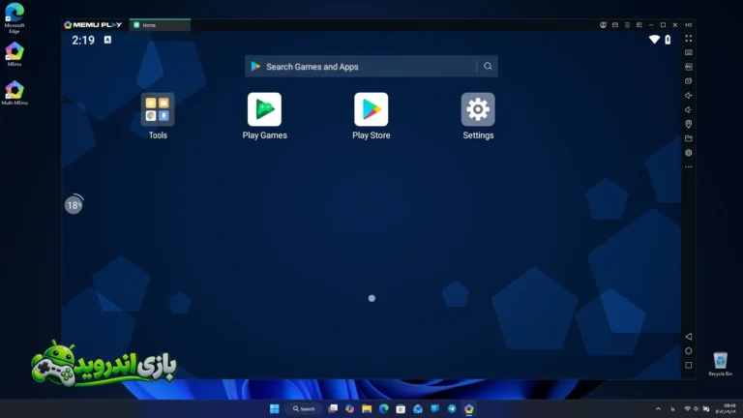Open MEmu emulator settings gear in sidebar
The height and width of the screenshot is (418, 743).
tap(689, 153)
